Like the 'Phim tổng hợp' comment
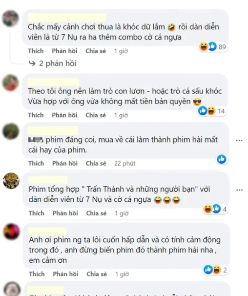The image size is (248, 296). click(37, 213)
